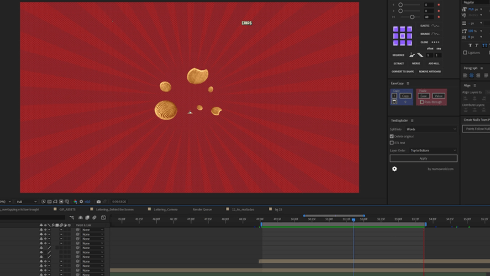Open the TextExploder panel menu icon
Screen dimensions: 490x276
coord(412,120)
